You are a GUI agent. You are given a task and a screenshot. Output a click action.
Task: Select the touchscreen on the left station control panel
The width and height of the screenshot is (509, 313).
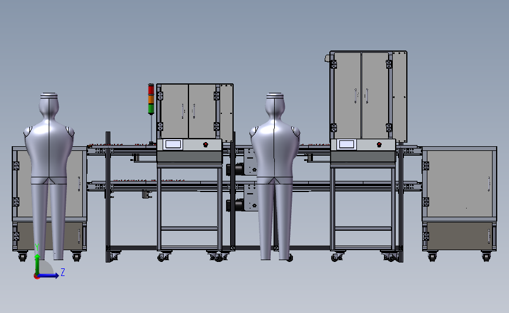pos(173,144)
